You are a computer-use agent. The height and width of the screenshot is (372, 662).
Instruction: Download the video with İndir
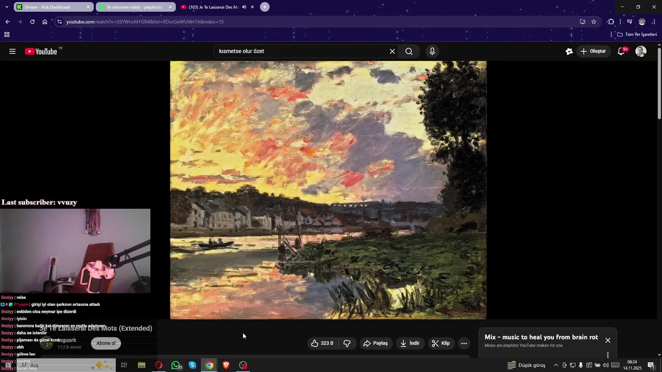[x=410, y=343]
